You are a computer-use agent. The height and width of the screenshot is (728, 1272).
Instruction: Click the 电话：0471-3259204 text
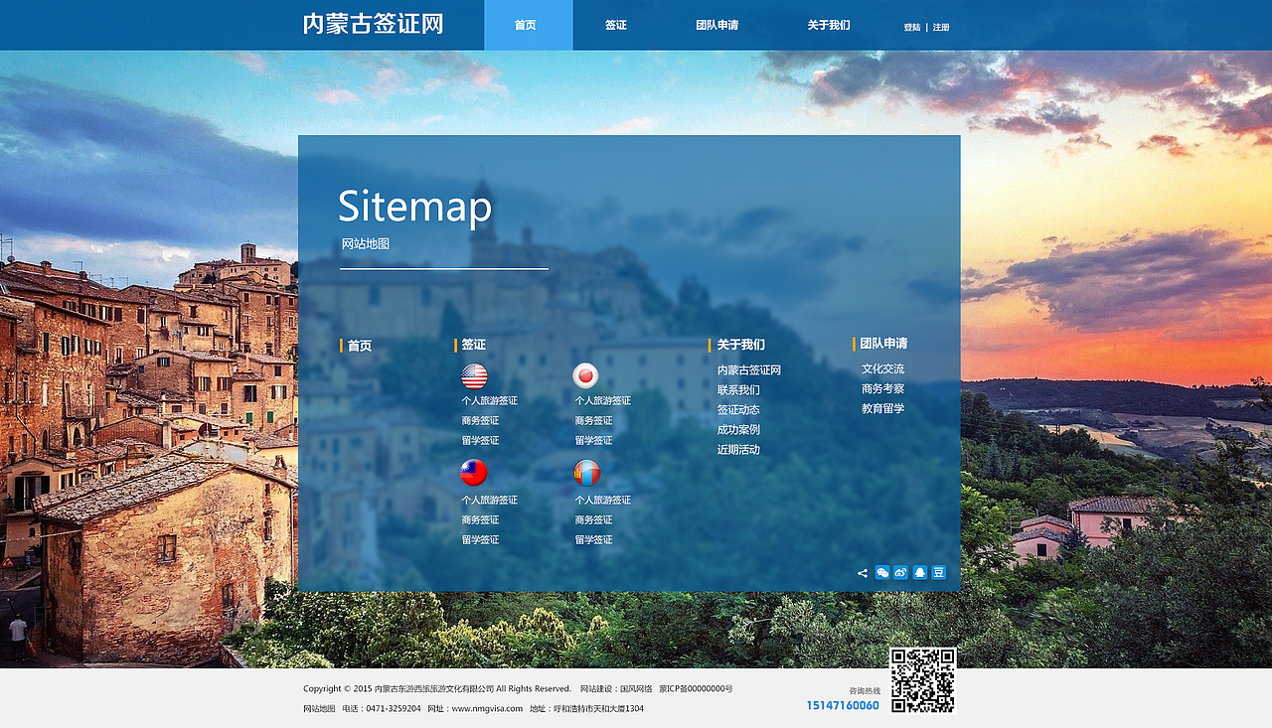[382, 709]
